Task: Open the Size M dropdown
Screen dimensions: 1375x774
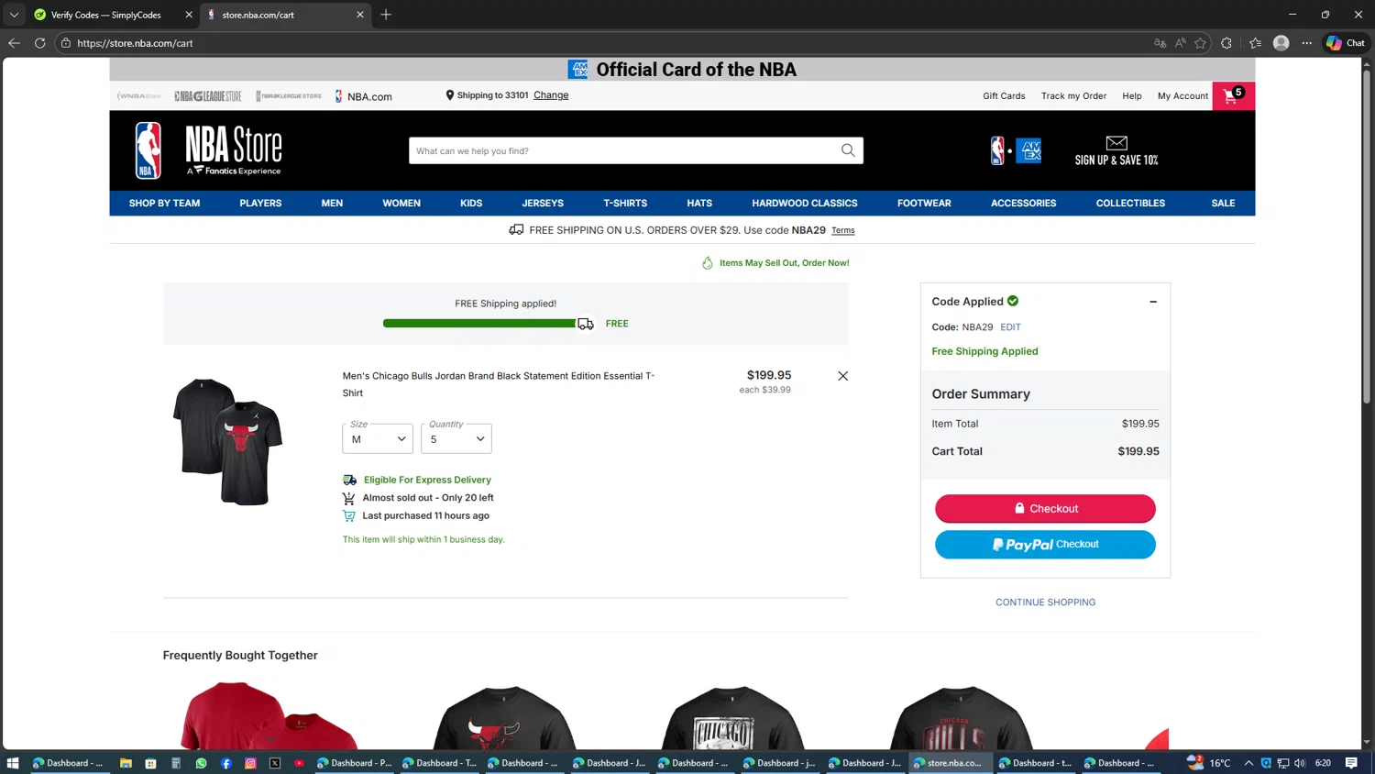Action: 378,438
